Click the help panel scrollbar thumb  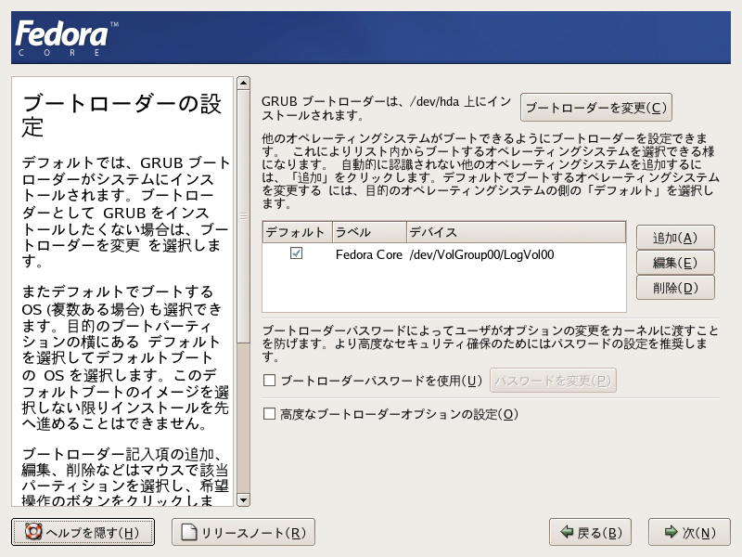click(243, 216)
